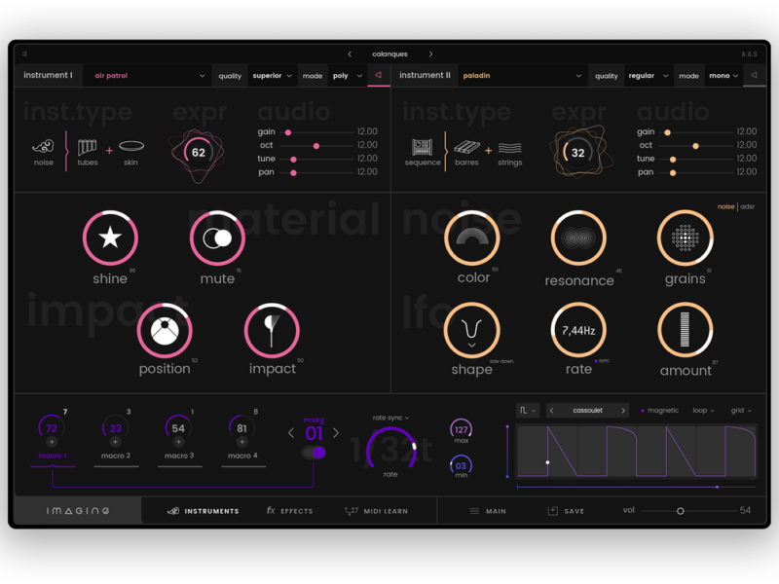This screenshot has width=779, height=584.
Task: Select the tubes instrument type icon
Action: [x=88, y=147]
